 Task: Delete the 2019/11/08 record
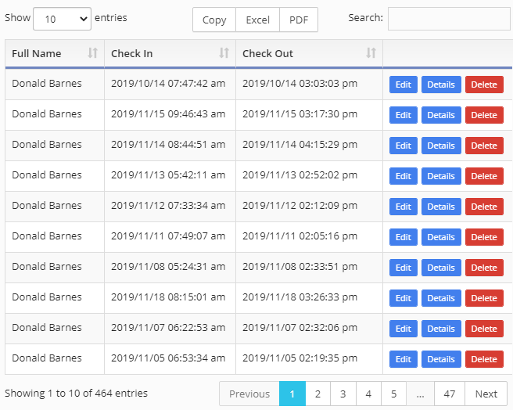pyautogui.click(x=484, y=268)
